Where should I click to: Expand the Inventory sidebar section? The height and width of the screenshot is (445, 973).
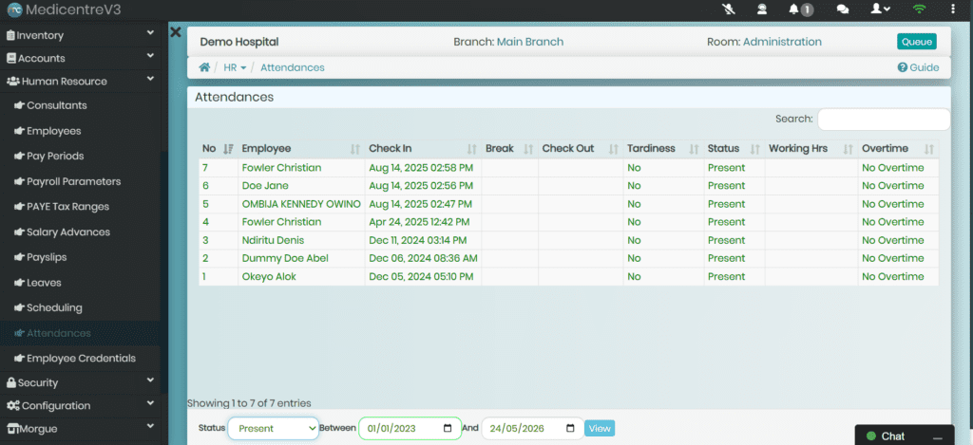coord(80,35)
